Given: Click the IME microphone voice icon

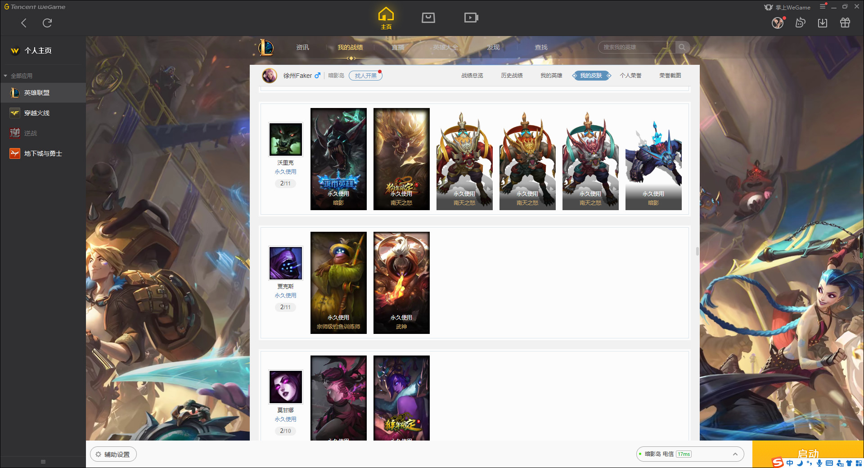Looking at the screenshot, I should 819,463.
